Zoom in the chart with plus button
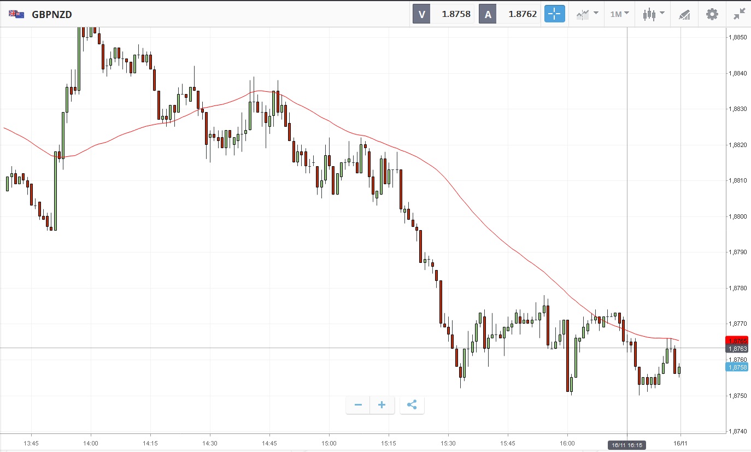751x452 pixels. [x=382, y=405]
